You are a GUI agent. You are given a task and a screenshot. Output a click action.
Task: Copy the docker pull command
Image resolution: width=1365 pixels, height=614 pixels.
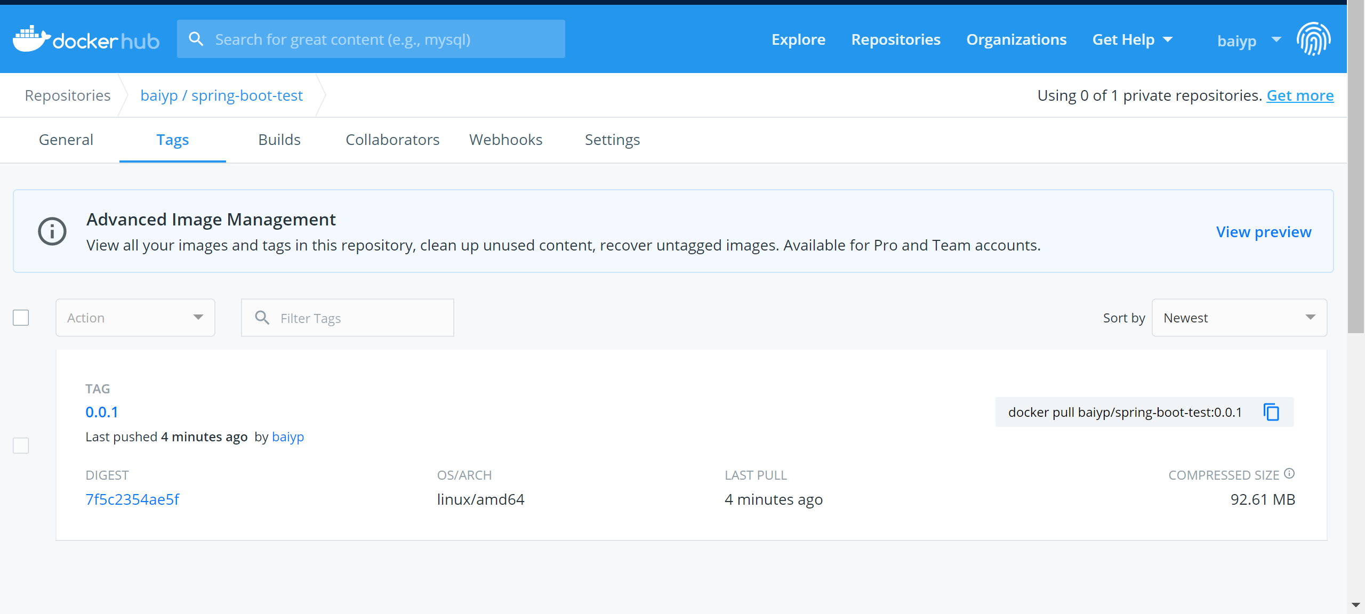point(1271,412)
